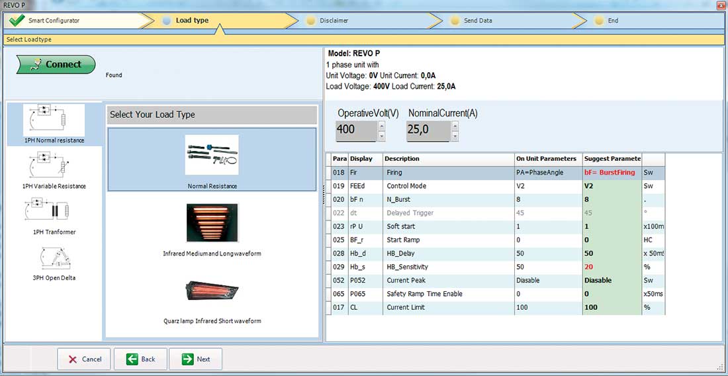Choose the 3PH Open Delta circuit icon
728x376 pixels.
click(55, 258)
